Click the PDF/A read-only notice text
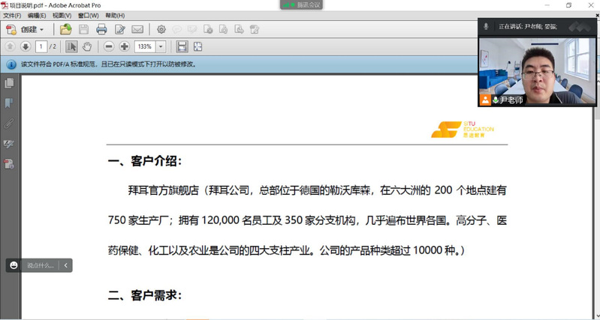This screenshot has width=600, height=320. pos(109,64)
